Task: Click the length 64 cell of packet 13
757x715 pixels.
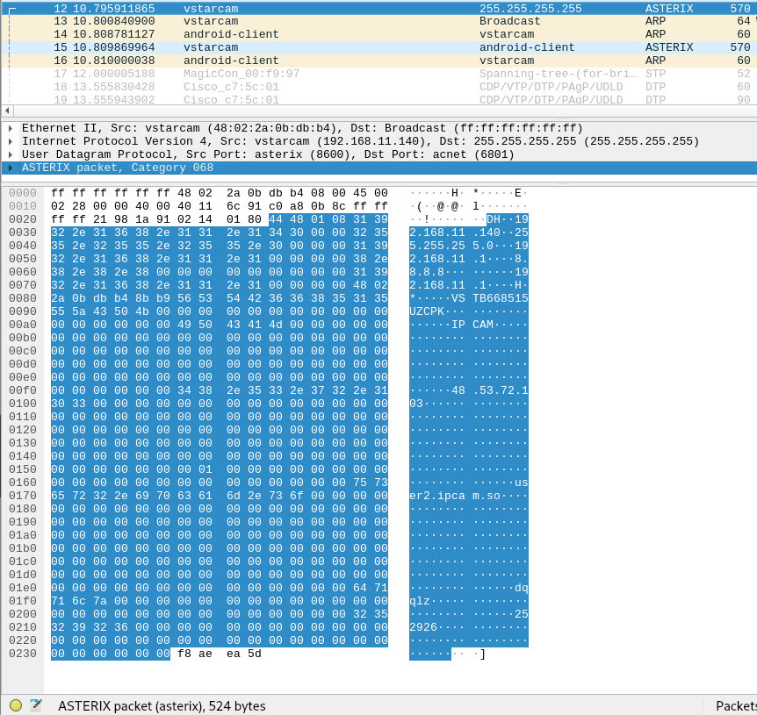Action: click(744, 21)
